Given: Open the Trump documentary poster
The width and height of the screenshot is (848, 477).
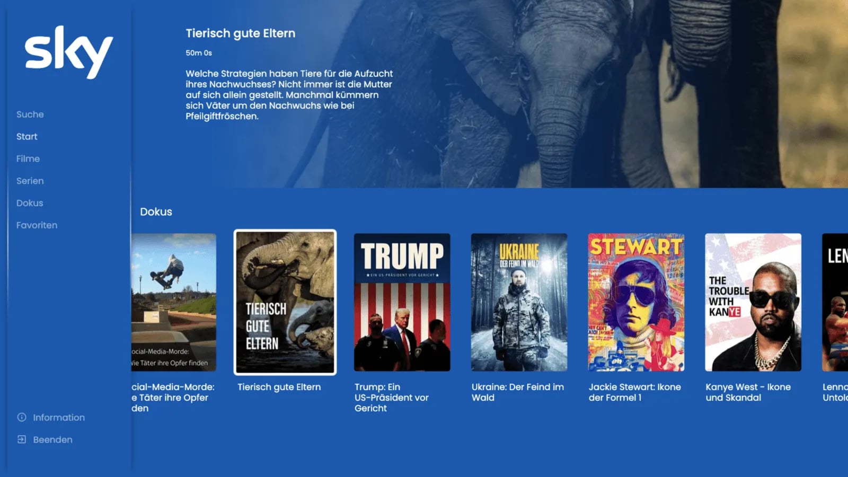Looking at the screenshot, I should [402, 302].
